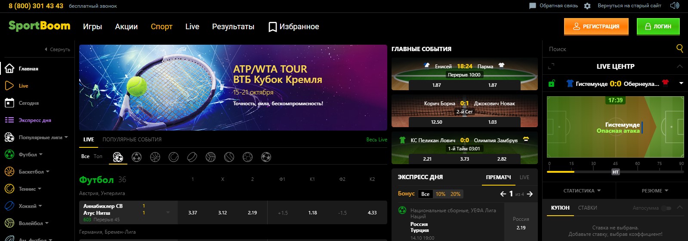688x241 pixels.
Task: Click the yellow match progress bar
Action: coord(561,172)
